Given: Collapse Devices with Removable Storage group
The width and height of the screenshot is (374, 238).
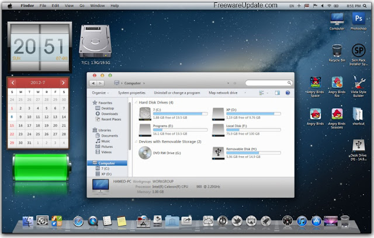Looking at the screenshot, I should (136, 142).
